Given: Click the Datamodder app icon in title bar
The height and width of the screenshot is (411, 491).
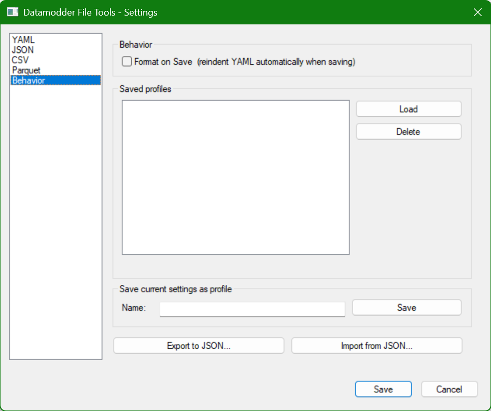Looking at the screenshot, I should click(13, 12).
